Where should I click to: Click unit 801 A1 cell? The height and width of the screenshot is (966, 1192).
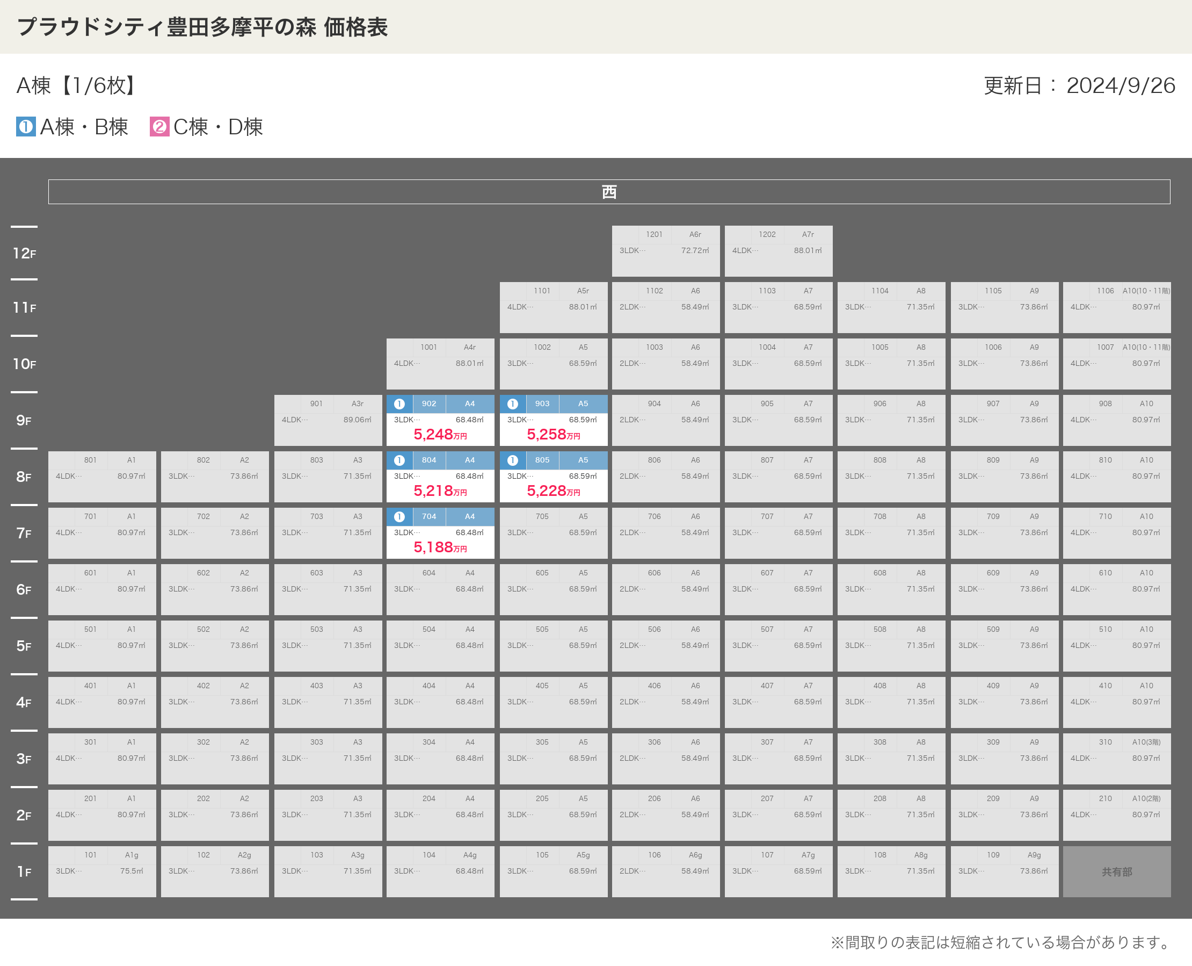coord(103,477)
